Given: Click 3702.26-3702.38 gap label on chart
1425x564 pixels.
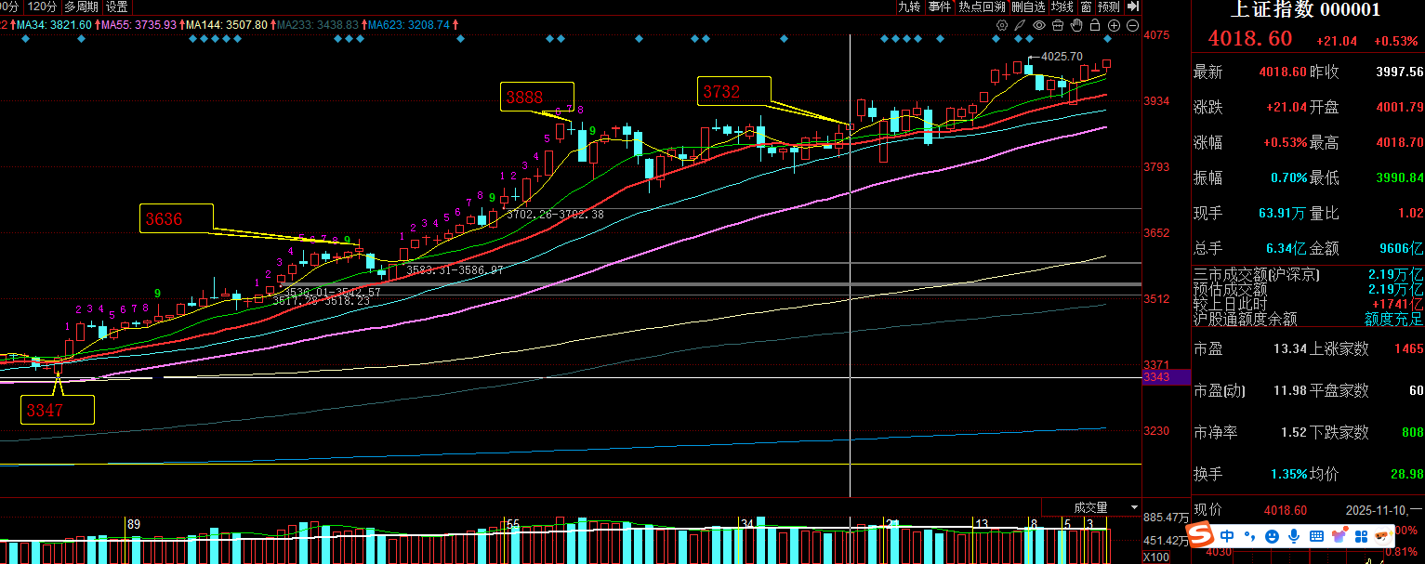Looking at the screenshot, I should click(555, 215).
